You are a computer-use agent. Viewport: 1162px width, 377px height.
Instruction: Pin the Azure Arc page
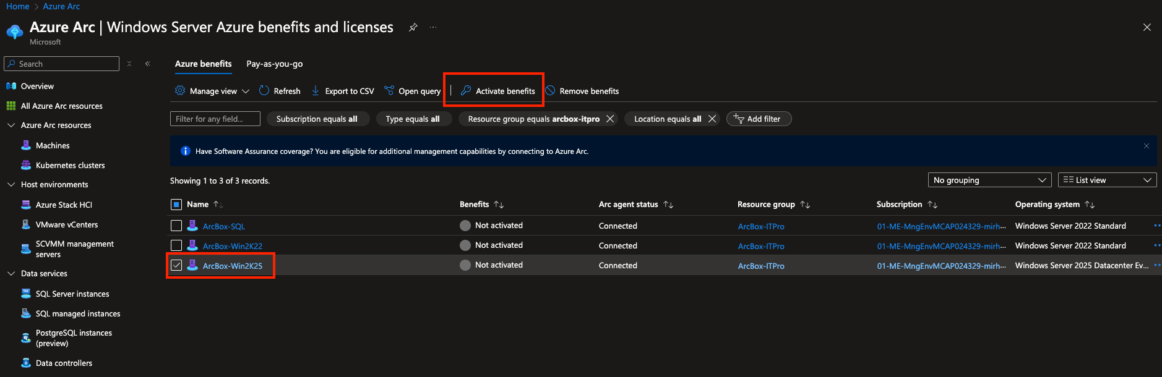pyautogui.click(x=413, y=27)
